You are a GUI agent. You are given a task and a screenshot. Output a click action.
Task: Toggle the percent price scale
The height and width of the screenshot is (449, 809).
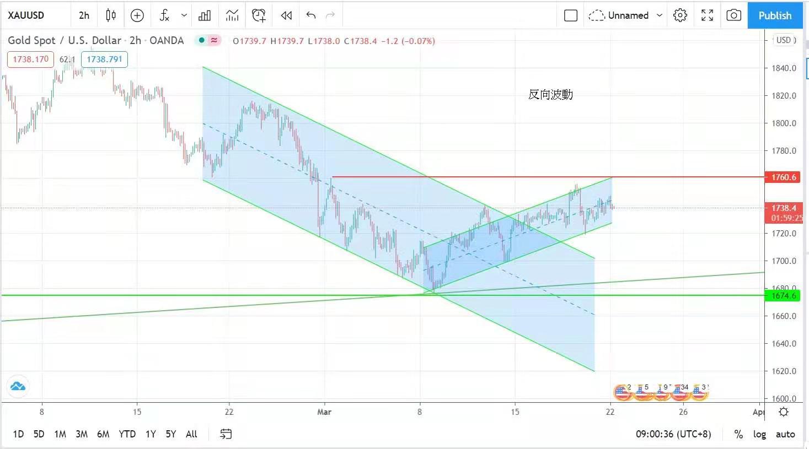point(738,434)
